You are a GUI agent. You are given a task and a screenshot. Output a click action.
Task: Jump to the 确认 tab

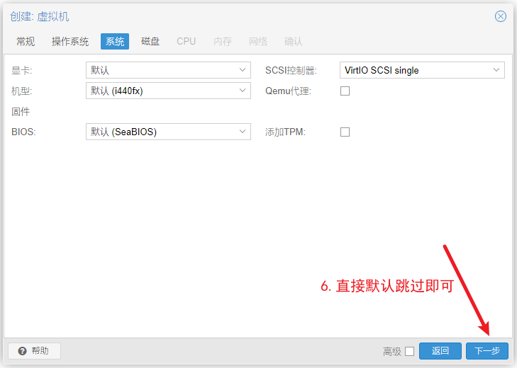click(294, 42)
